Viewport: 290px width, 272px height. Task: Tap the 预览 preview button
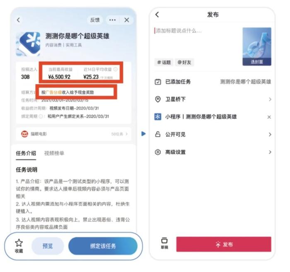(x=48, y=246)
